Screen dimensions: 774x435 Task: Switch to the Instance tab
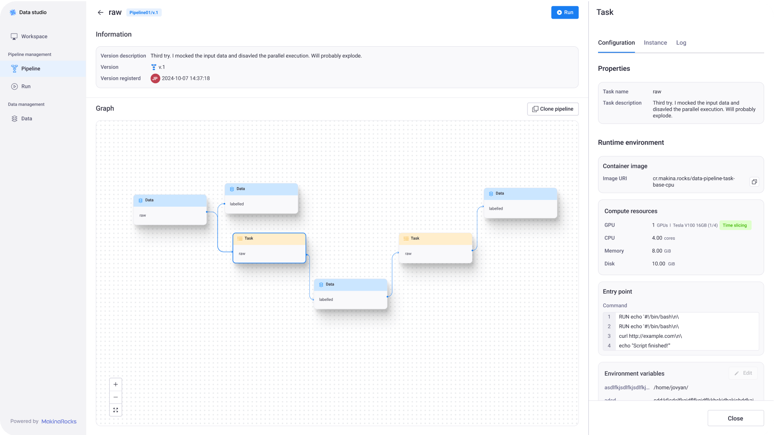click(655, 43)
